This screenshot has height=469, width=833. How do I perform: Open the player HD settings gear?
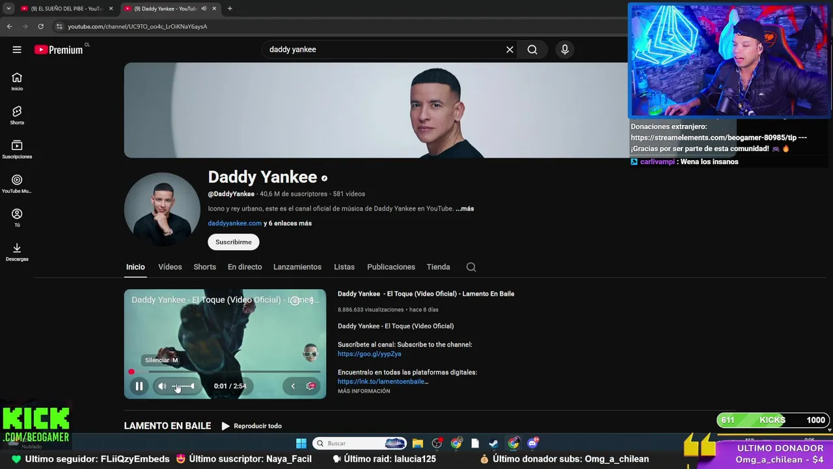click(311, 386)
